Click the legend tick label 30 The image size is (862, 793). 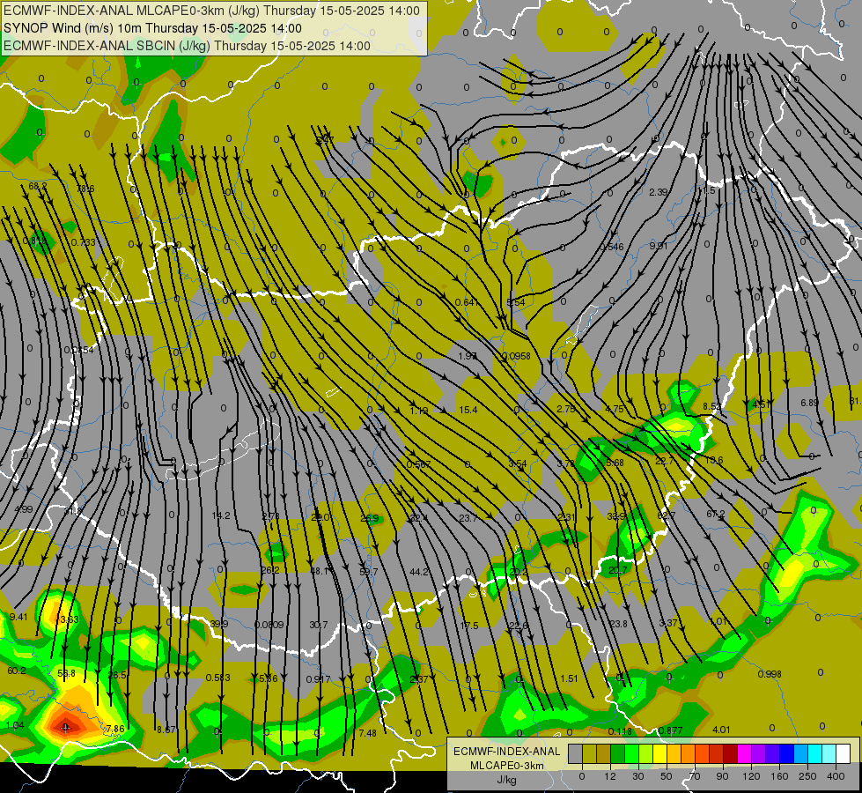(638, 776)
